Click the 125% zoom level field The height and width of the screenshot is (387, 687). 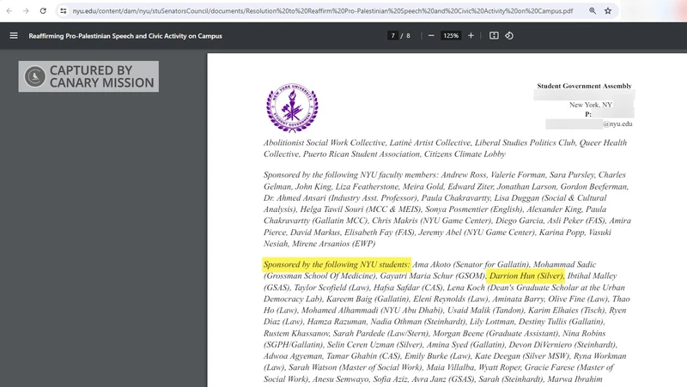[x=449, y=35]
